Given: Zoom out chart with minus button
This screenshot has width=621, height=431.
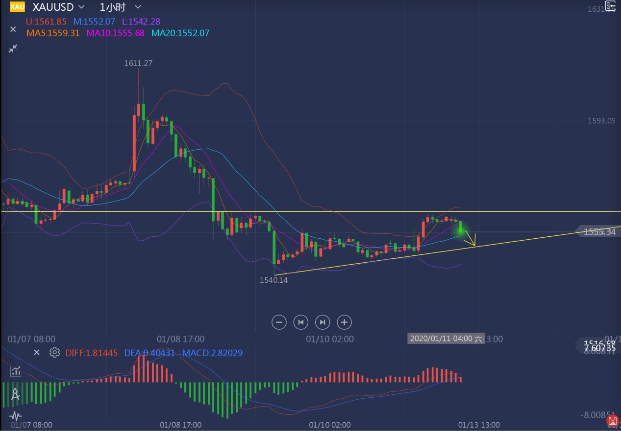Looking at the screenshot, I should [279, 322].
